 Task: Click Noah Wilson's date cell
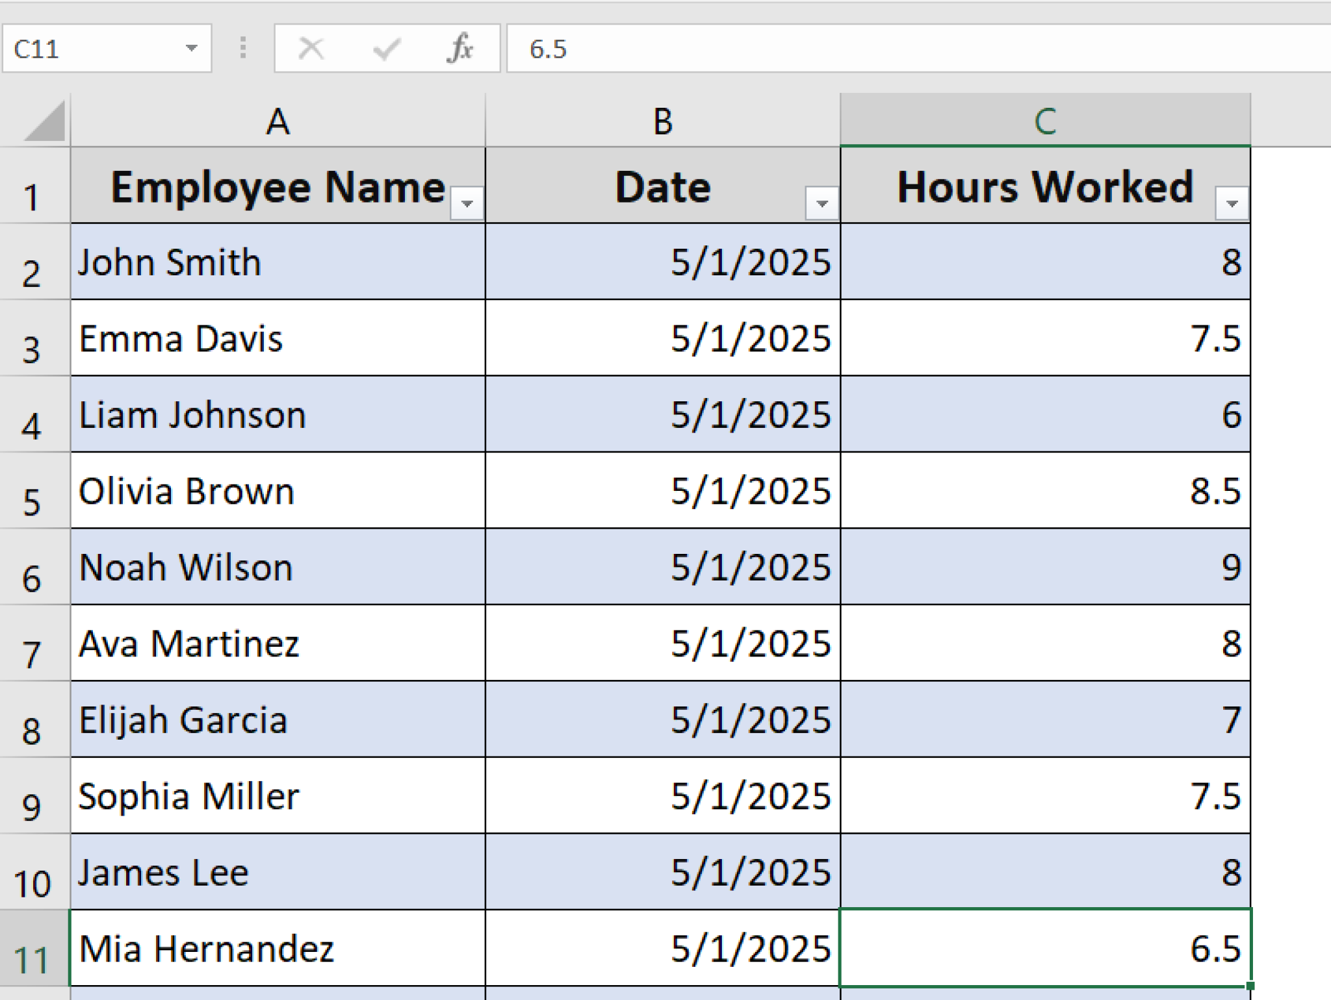click(x=663, y=568)
